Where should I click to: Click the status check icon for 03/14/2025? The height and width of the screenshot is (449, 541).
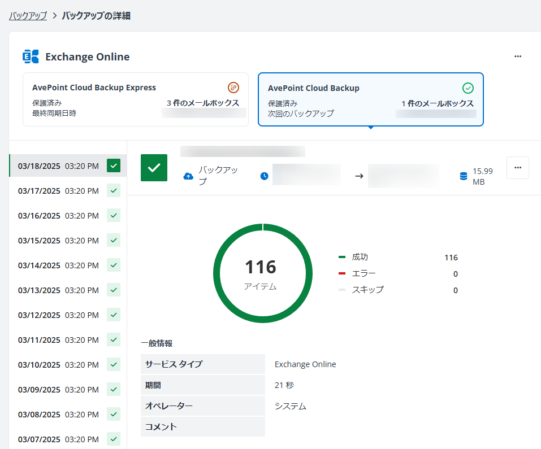pos(114,265)
